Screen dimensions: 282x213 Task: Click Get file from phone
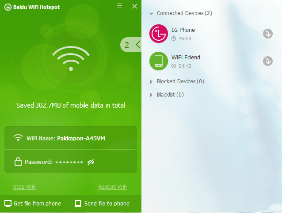pyautogui.click(x=33, y=204)
